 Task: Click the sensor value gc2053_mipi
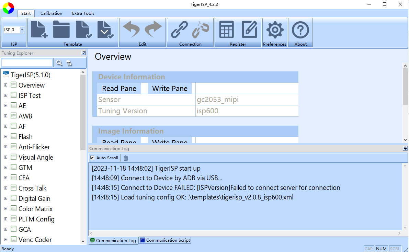[x=218, y=100]
